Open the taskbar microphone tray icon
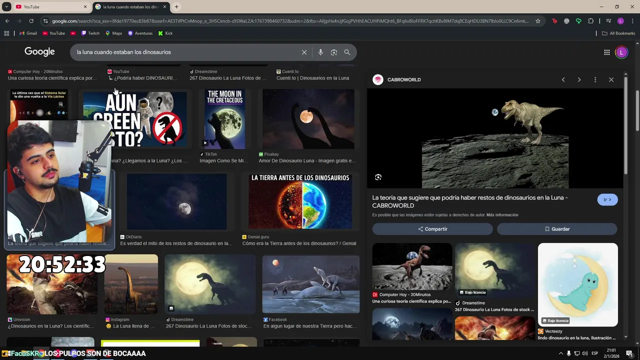 click(x=568, y=353)
